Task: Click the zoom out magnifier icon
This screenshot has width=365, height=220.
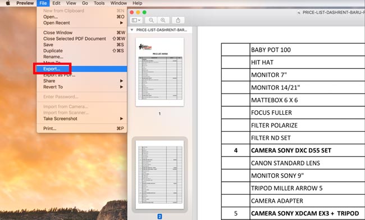Action: pos(151,20)
